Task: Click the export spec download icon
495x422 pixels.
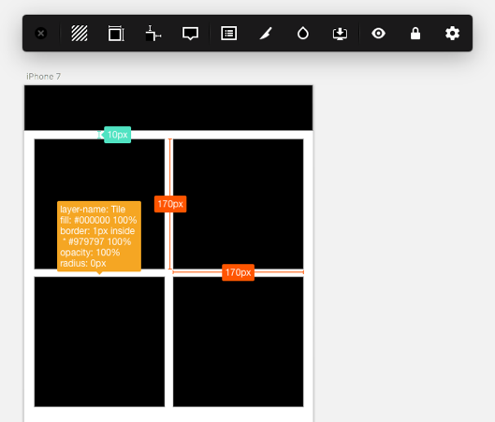Action: [x=340, y=33]
